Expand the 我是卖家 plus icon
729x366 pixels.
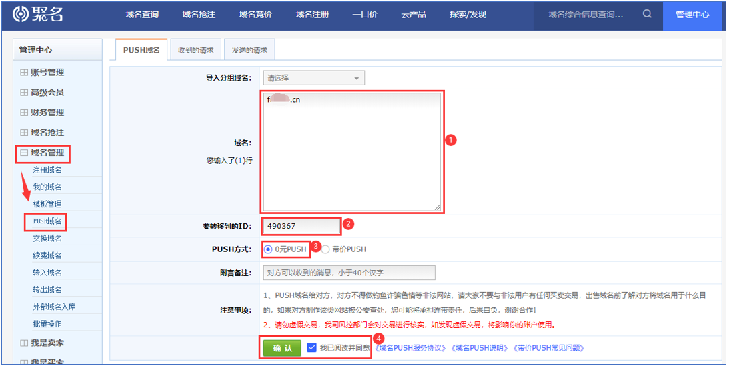coord(24,343)
